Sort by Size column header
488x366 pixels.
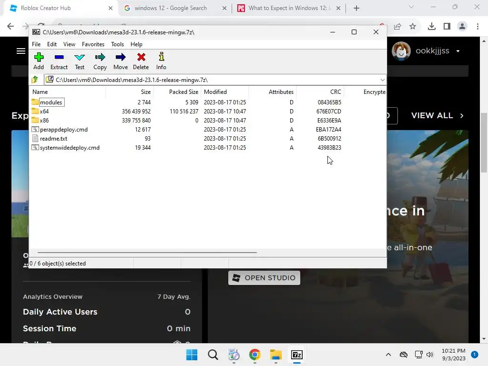point(130,92)
